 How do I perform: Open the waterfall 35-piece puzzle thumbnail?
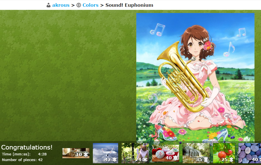click(x=196, y=153)
